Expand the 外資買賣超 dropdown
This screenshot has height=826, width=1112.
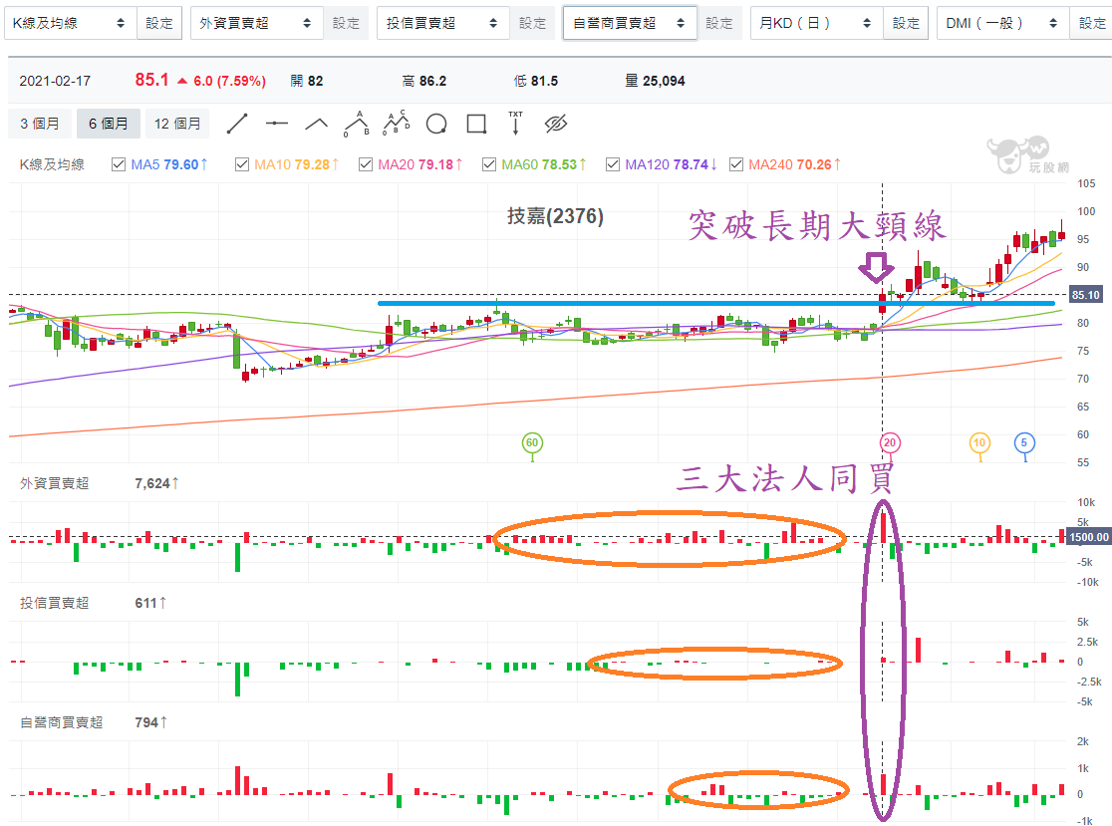click(256, 23)
